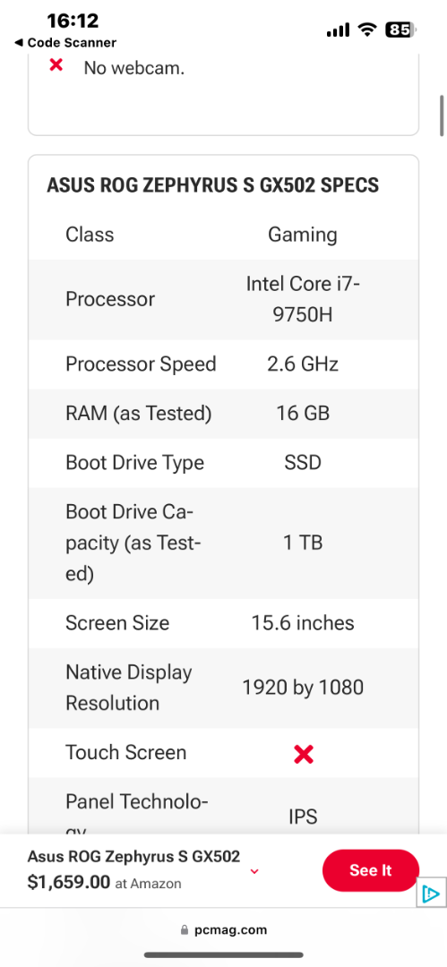Tap the $1,659.00 at Amazon price

pyautogui.click(x=104, y=882)
